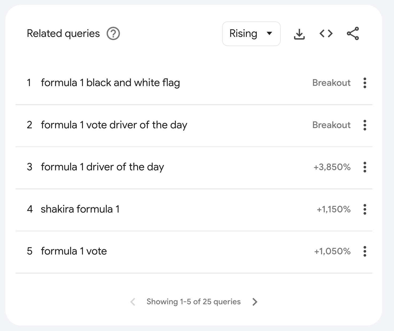Open options for vote driver of the day
Screen dimensions: 394x331
pyautogui.click(x=365, y=125)
